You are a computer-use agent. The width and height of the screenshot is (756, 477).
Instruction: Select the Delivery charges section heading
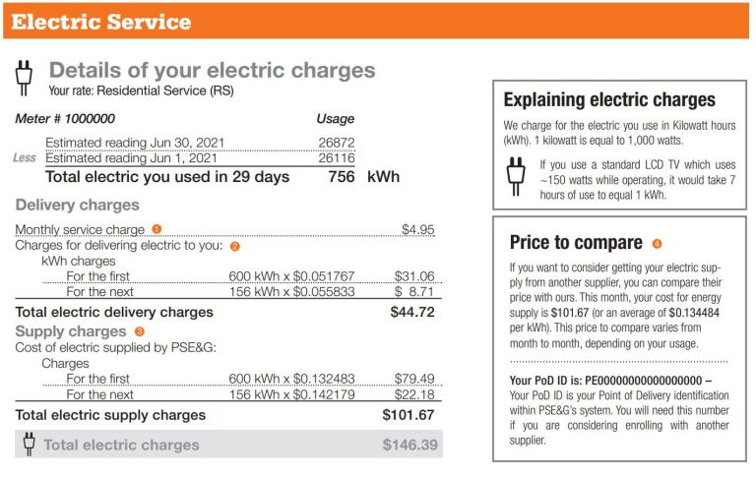click(77, 206)
